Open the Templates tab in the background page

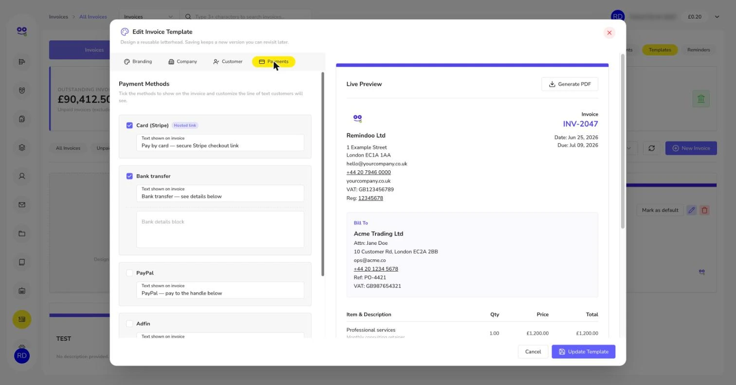tap(660, 50)
